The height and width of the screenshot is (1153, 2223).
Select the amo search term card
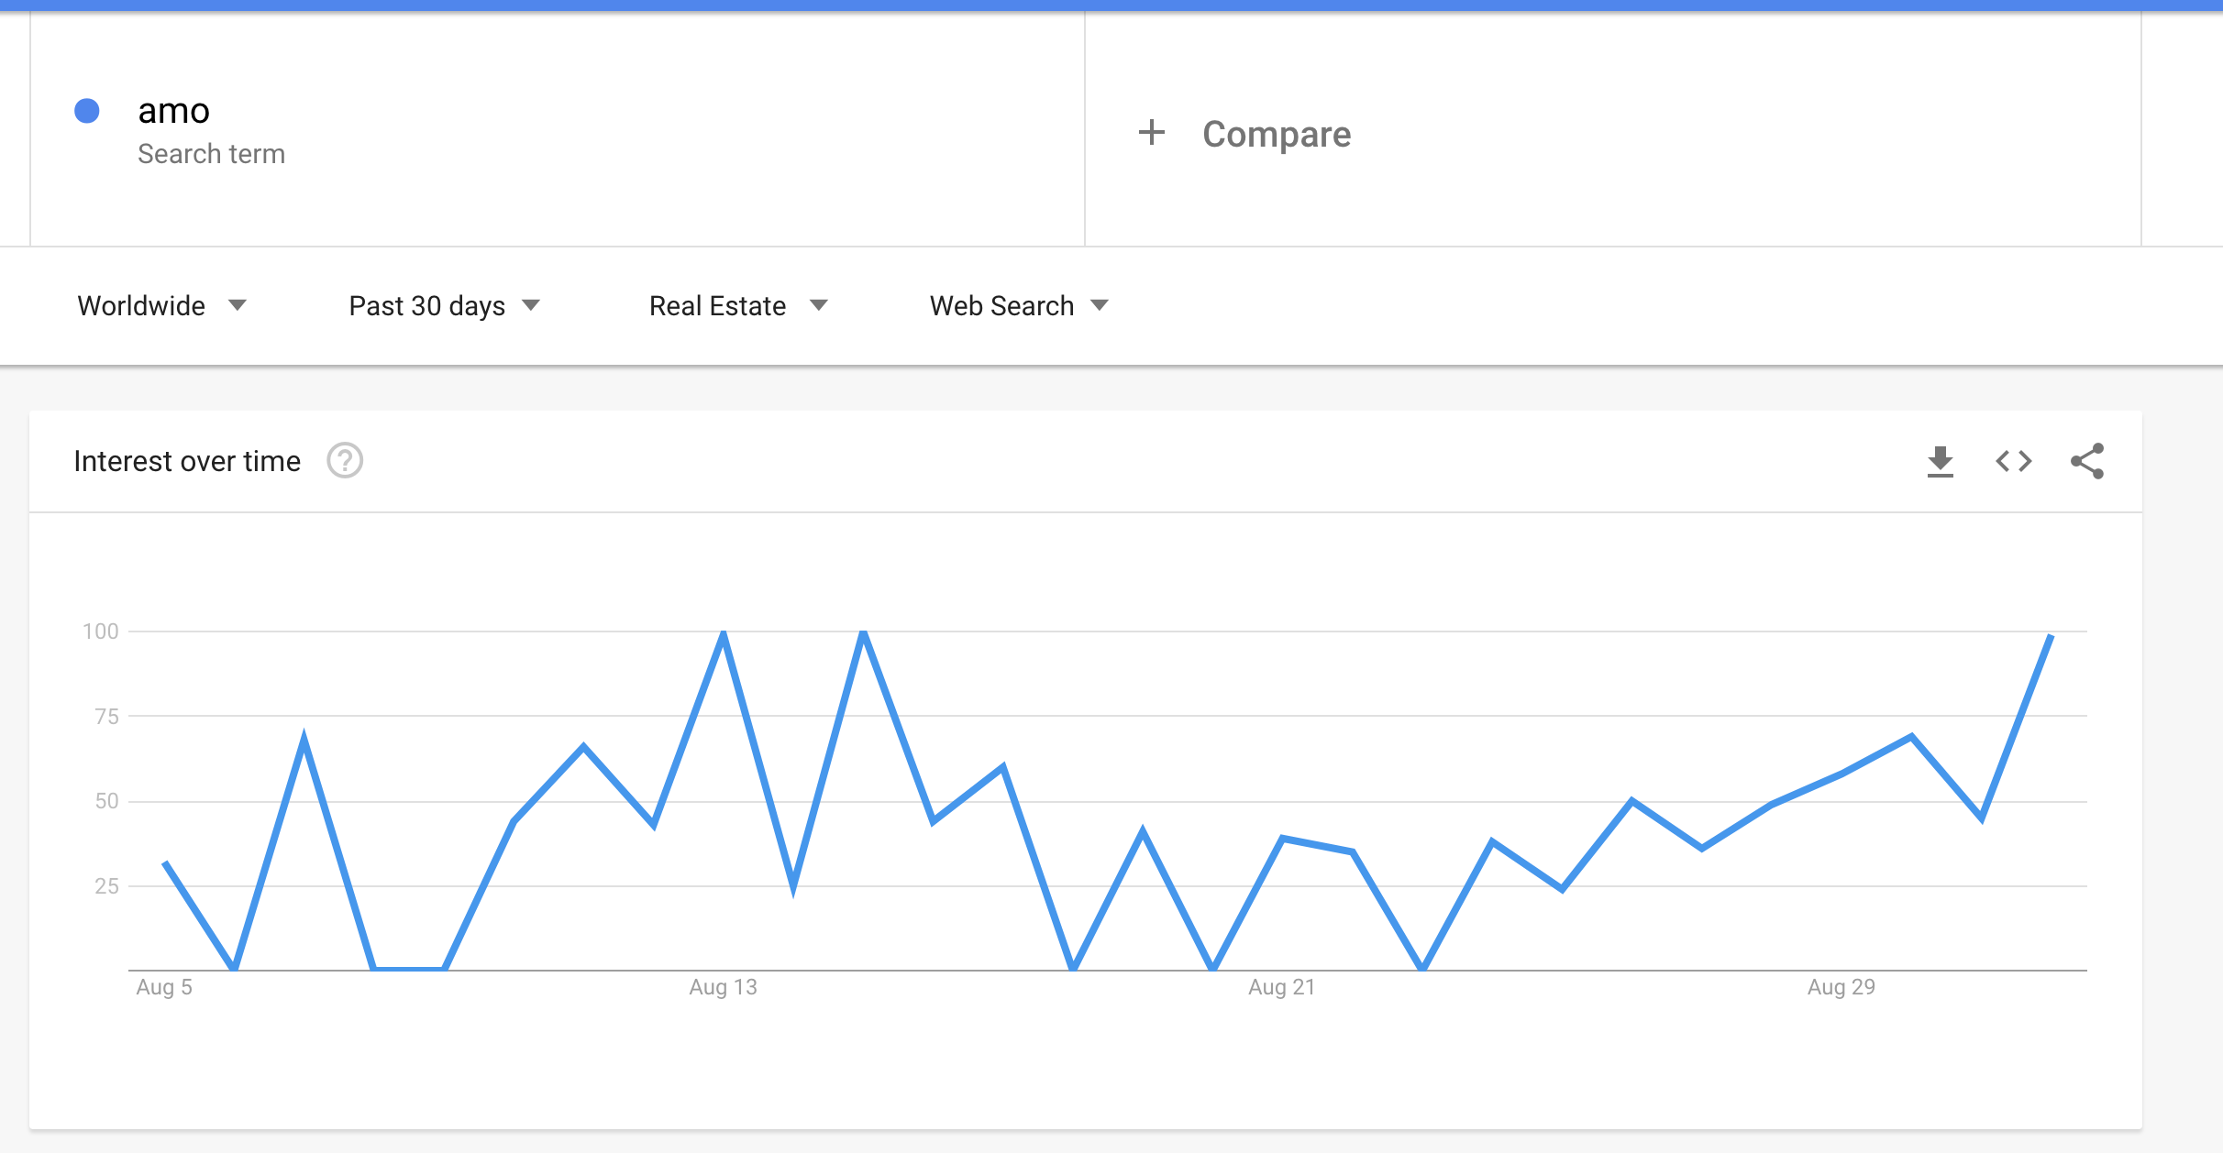coord(174,110)
